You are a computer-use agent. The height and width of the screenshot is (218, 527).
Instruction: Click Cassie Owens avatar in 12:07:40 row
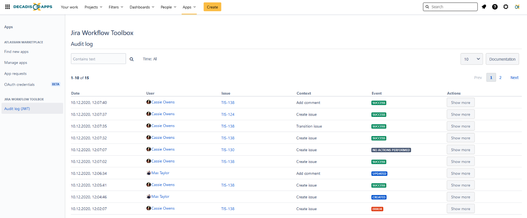pos(149,102)
